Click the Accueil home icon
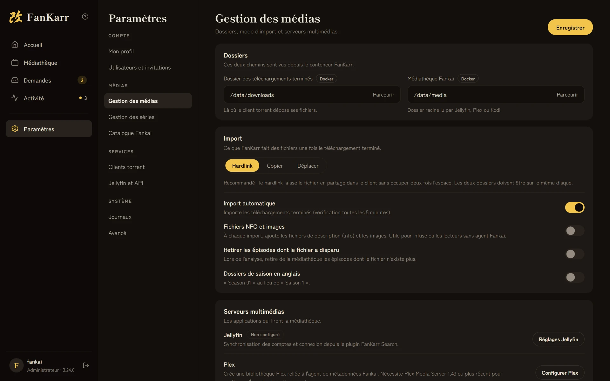Image resolution: width=610 pixels, height=381 pixels. pyautogui.click(x=15, y=44)
